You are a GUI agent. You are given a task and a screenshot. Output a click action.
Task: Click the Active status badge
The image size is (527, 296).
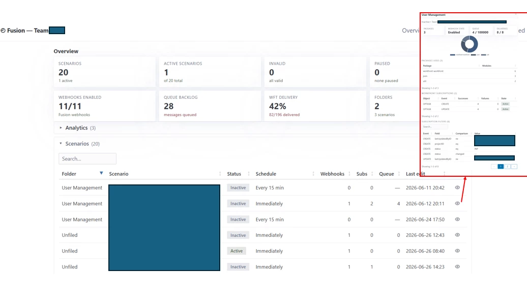pyautogui.click(x=236, y=251)
